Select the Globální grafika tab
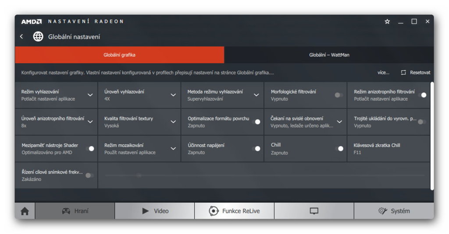This screenshot has height=234, width=449. pyautogui.click(x=119, y=55)
